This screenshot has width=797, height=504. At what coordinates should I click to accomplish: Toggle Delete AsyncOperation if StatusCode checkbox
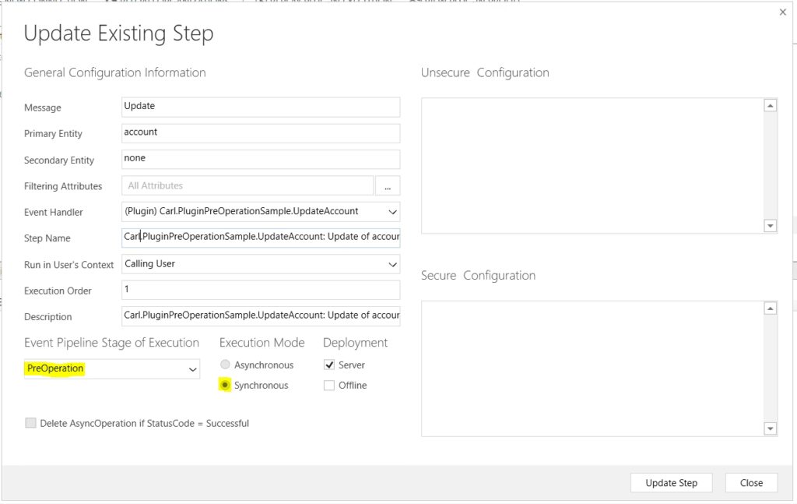(31, 423)
